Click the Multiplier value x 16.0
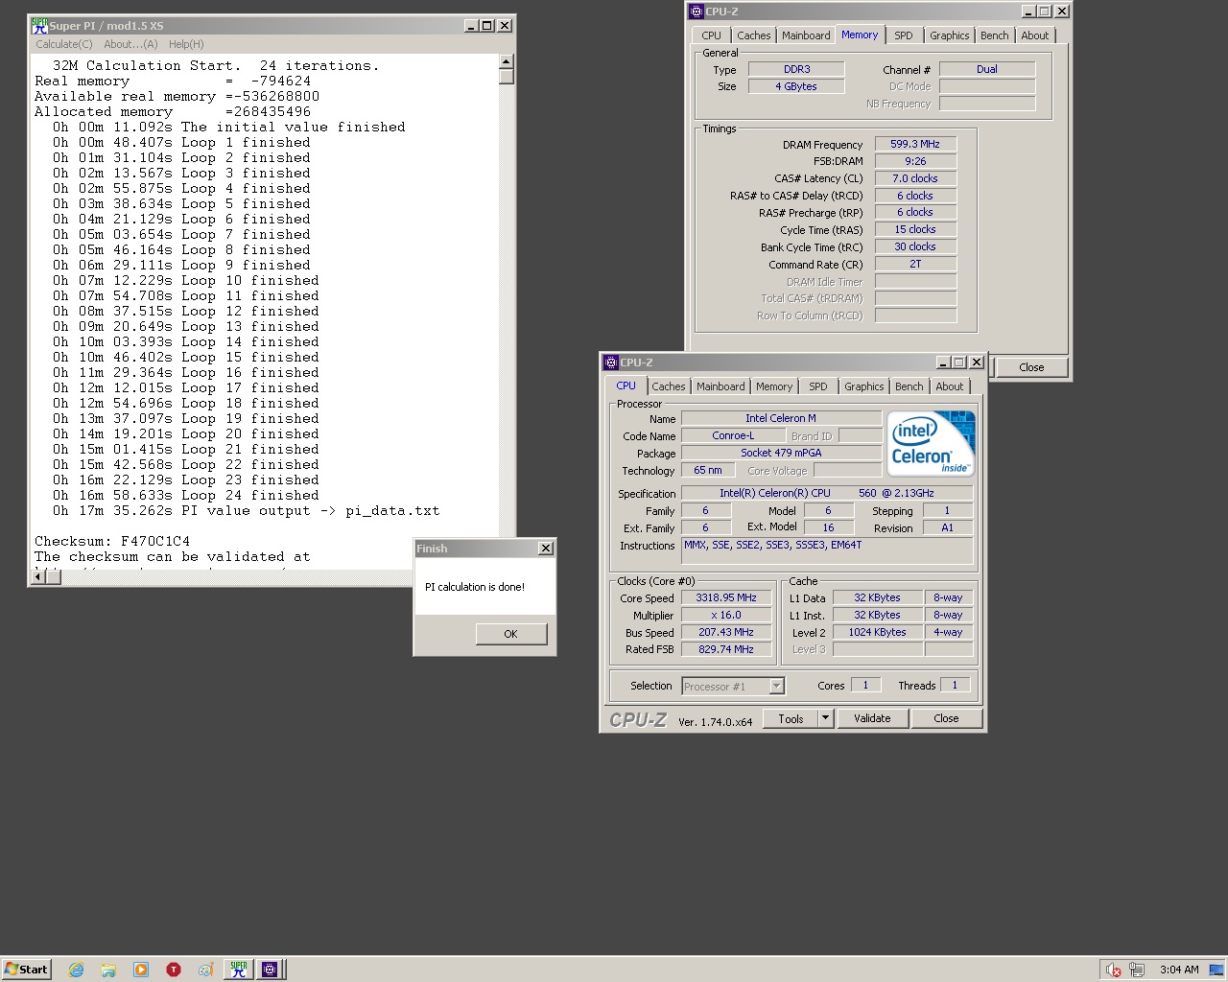 (x=726, y=615)
